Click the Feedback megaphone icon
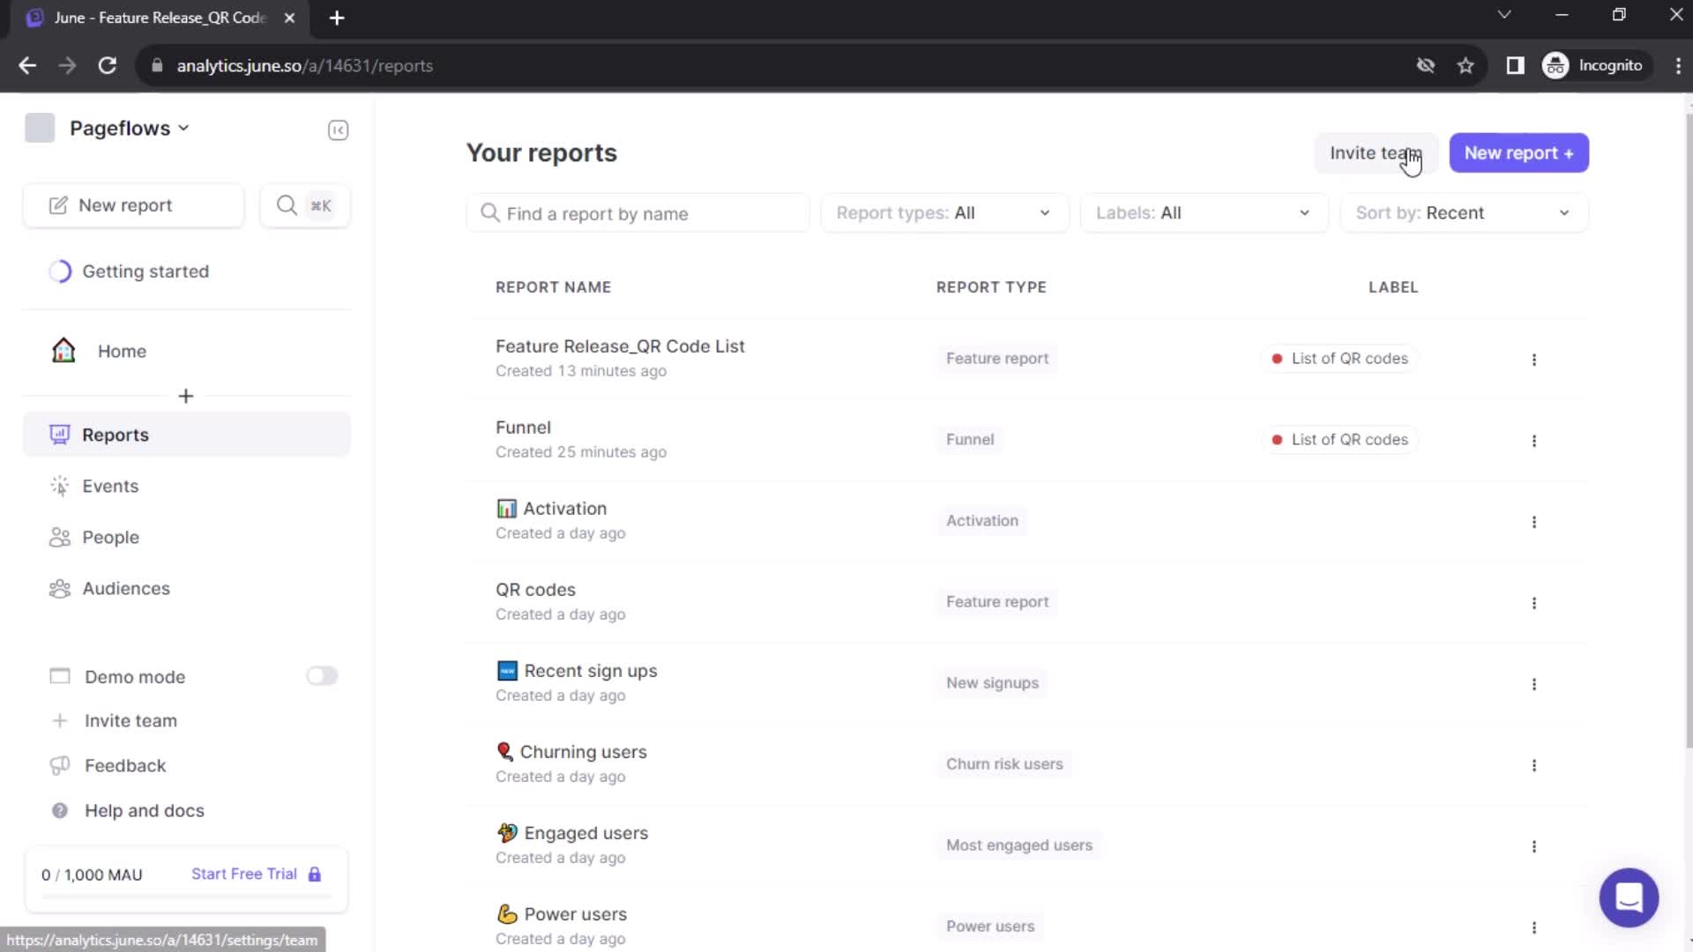Screen dimensions: 1693x952 59,766
